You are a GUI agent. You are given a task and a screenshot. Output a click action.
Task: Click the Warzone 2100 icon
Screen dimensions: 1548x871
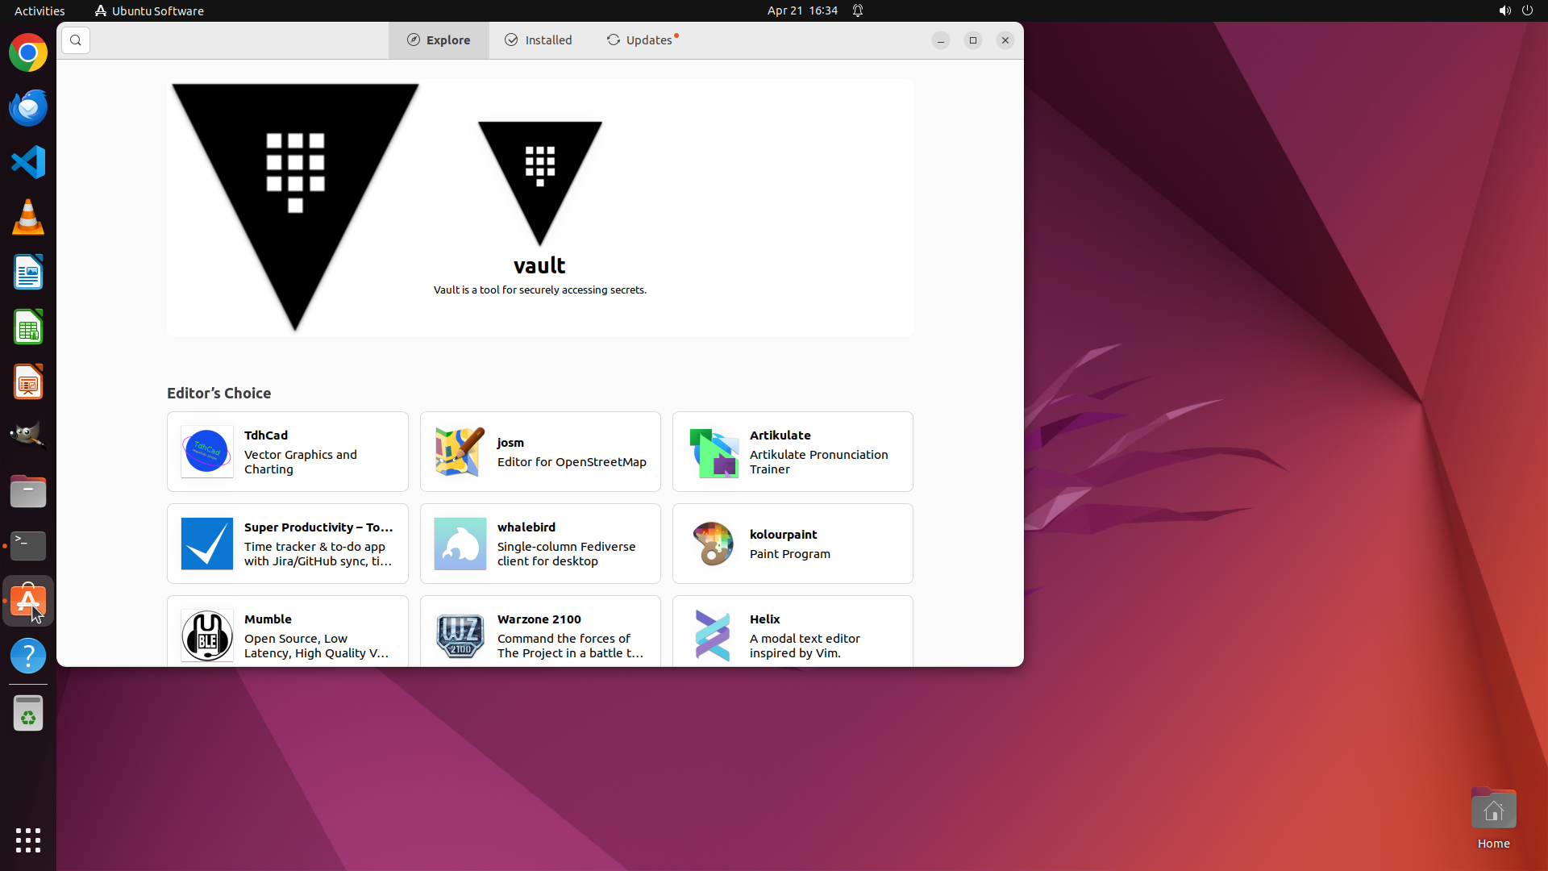460,636
